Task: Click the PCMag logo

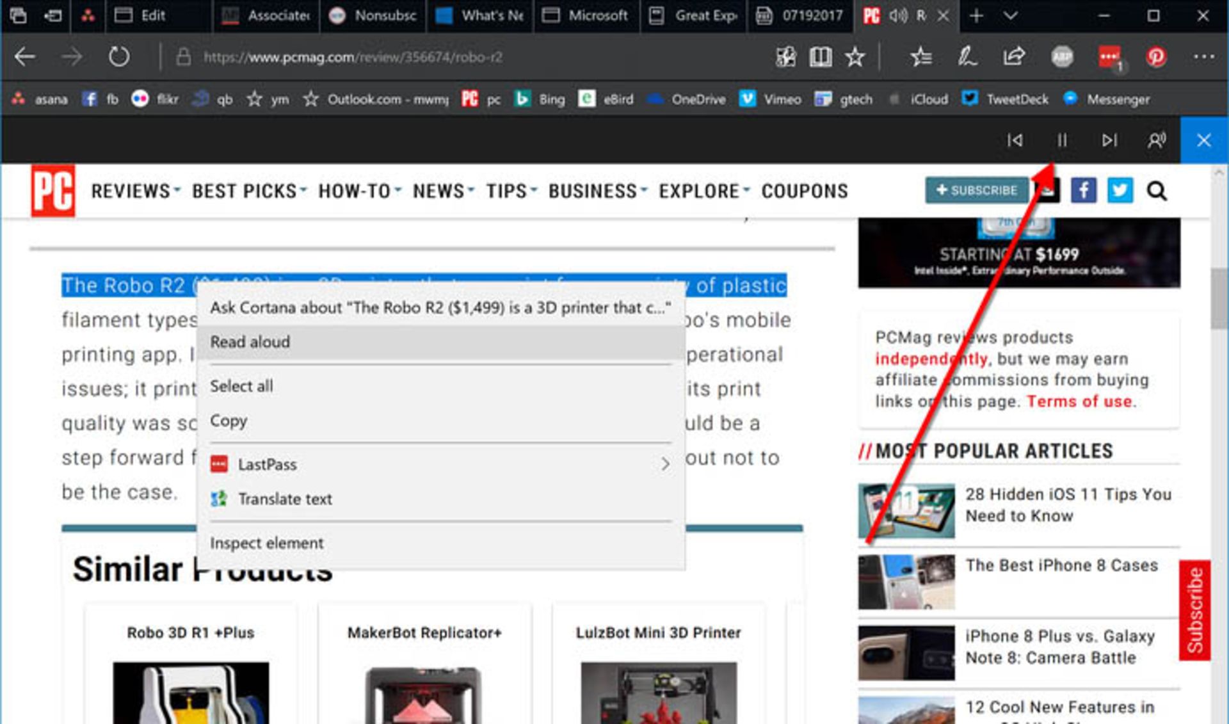Action: 53,190
